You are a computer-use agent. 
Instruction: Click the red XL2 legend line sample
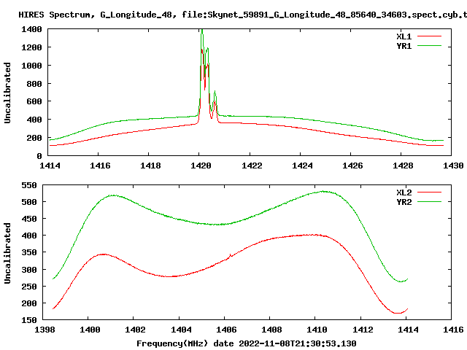pyautogui.click(x=429, y=192)
